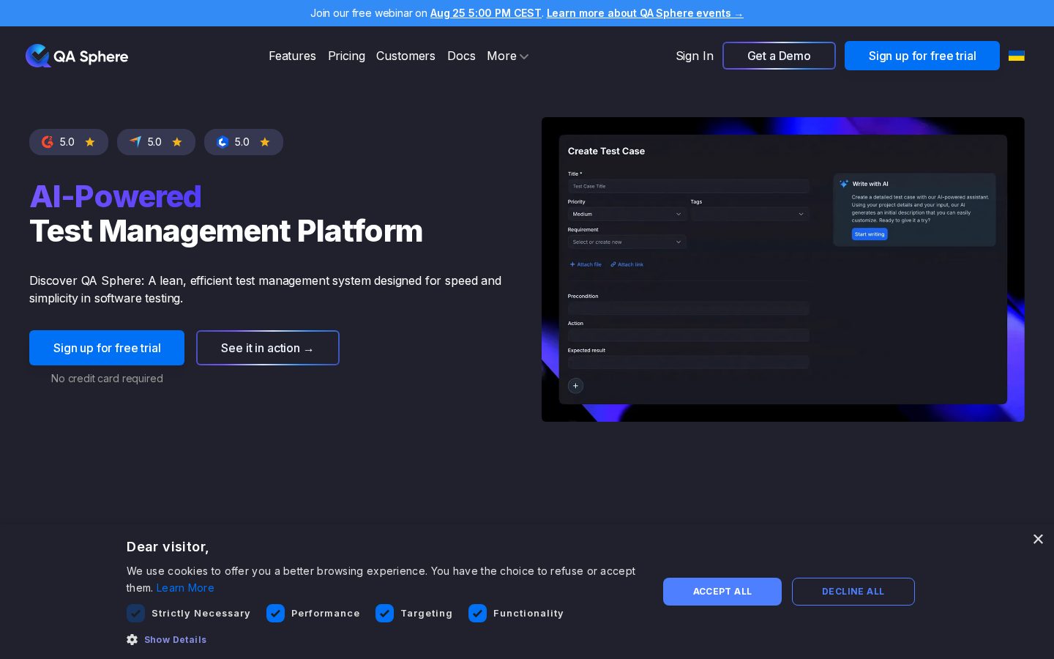Click the Write with AI sparkle icon
This screenshot has width=1054, height=659.
point(844,184)
